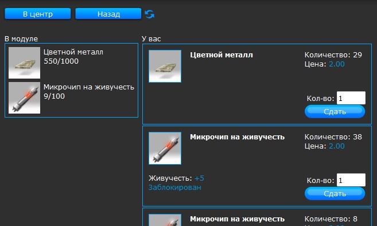Viewport: 377px width, 226px height.
Task: Click «Микрочип на живучесть» label in module panel
Action: pyautogui.click(x=89, y=87)
